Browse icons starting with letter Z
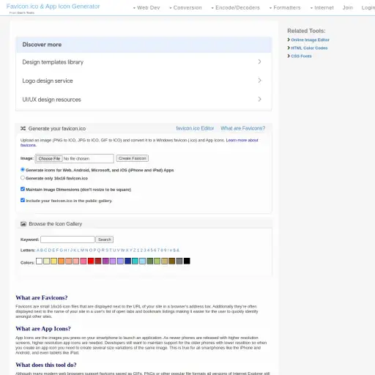 (x=135, y=250)
